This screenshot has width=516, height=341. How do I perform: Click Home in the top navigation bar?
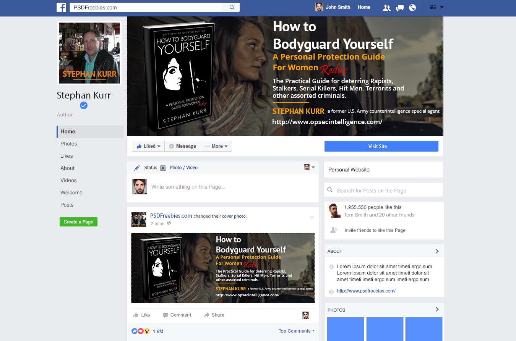tap(364, 7)
